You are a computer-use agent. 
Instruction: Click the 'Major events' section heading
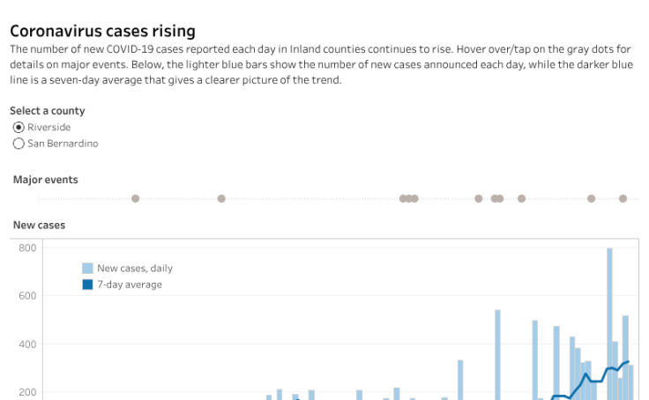pos(46,180)
